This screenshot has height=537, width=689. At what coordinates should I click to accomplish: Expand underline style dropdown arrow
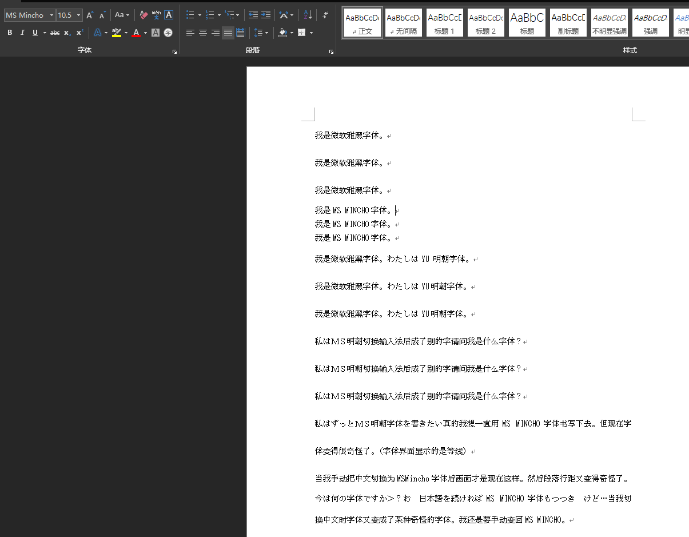[x=45, y=33]
